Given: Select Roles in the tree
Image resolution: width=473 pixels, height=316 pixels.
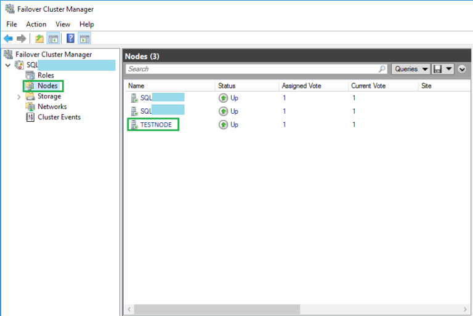Looking at the screenshot, I should tap(46, 75).
